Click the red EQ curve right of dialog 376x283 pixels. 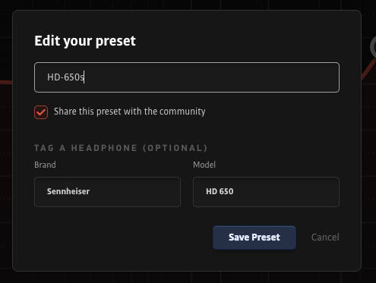click(368, 69)
